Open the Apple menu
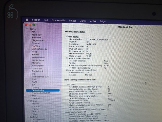This screenshot has width=162, height=122. click(27, 19)
